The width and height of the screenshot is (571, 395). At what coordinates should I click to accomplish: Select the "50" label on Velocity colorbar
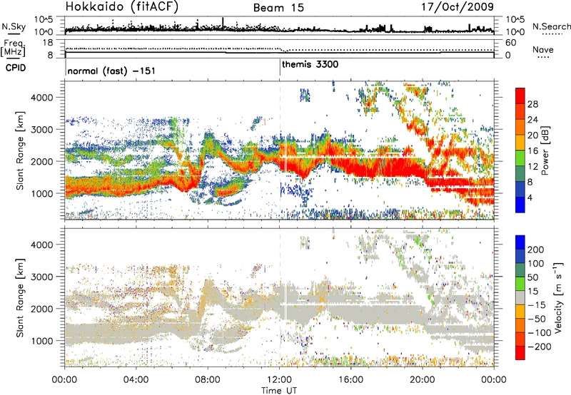[x=532, y=277]
